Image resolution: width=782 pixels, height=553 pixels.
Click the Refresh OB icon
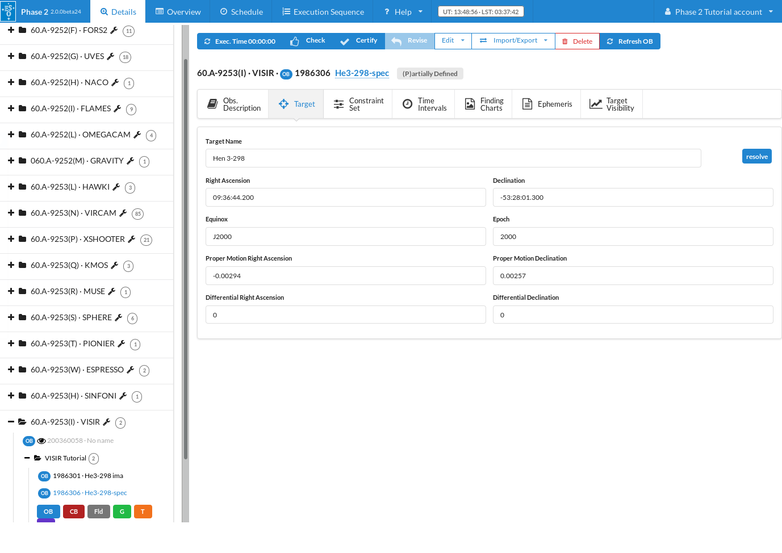pyautogui.click(x=610, y=41)
